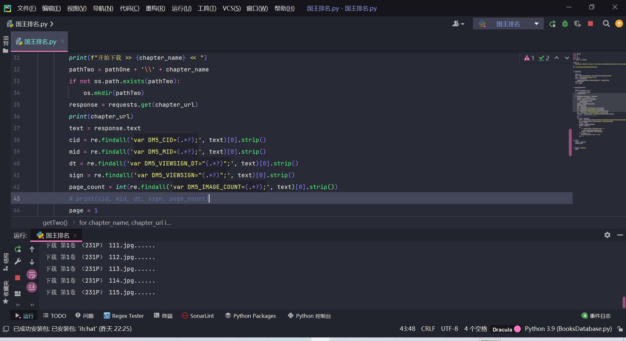Change file encoding UTF-8

[449, 329]
